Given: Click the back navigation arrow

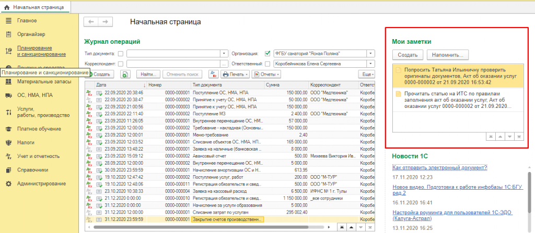Looking at the screenshot, I should 91,21.
